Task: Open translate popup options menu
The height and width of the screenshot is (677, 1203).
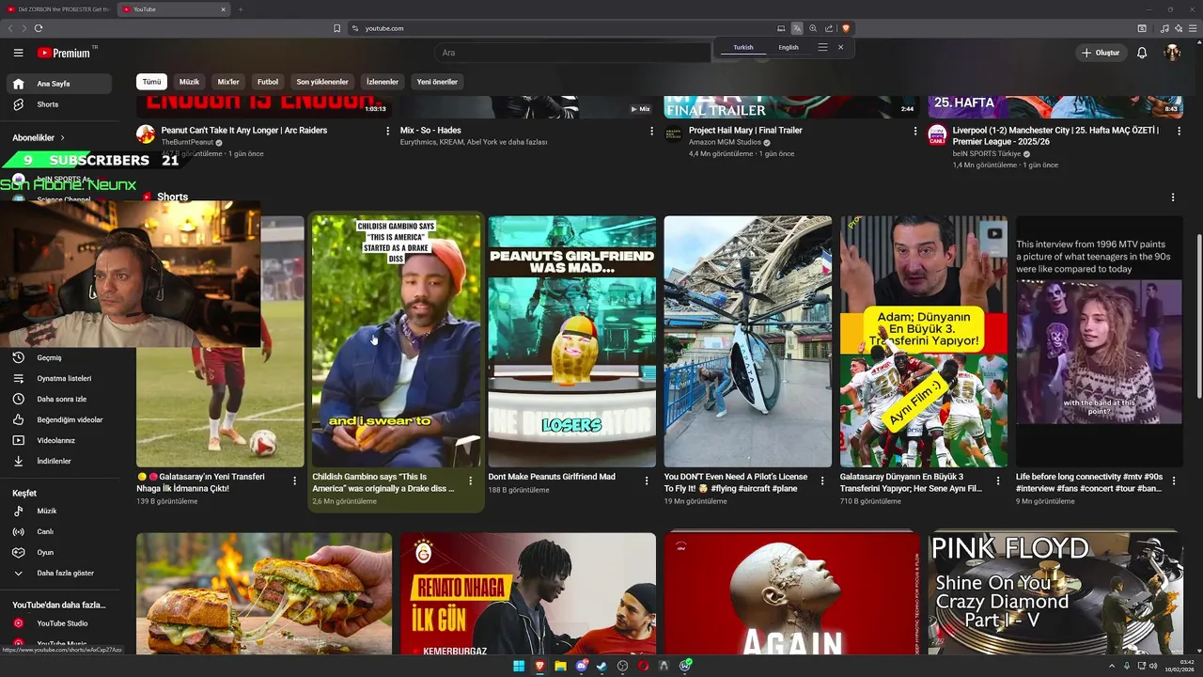Action: click(x=822, y=47)
